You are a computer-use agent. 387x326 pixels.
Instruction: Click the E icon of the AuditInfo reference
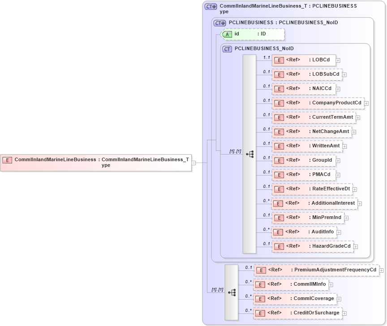(279, 232)
